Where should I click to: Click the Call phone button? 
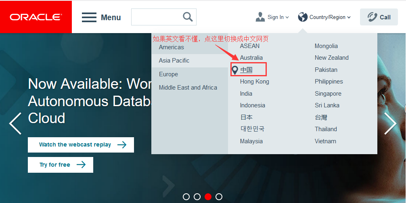pyautogui.click(x=379, y=17)
